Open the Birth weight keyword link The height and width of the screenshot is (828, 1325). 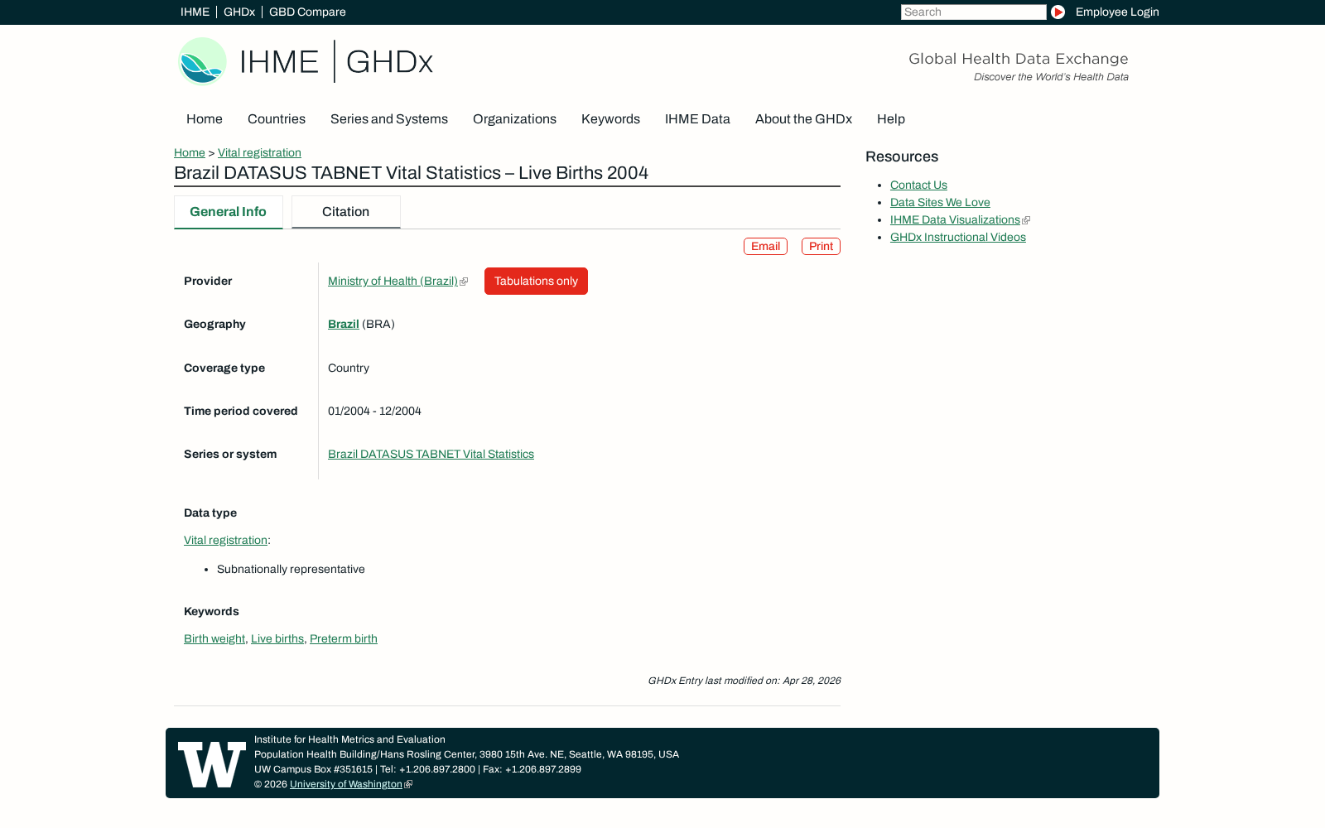214,638
